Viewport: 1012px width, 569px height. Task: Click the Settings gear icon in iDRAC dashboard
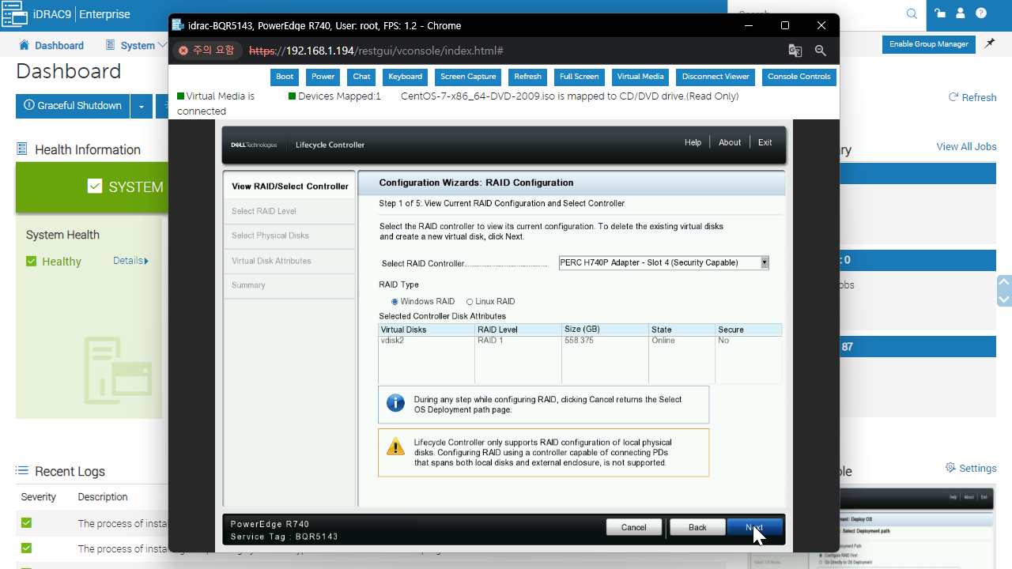click(950, 468)
